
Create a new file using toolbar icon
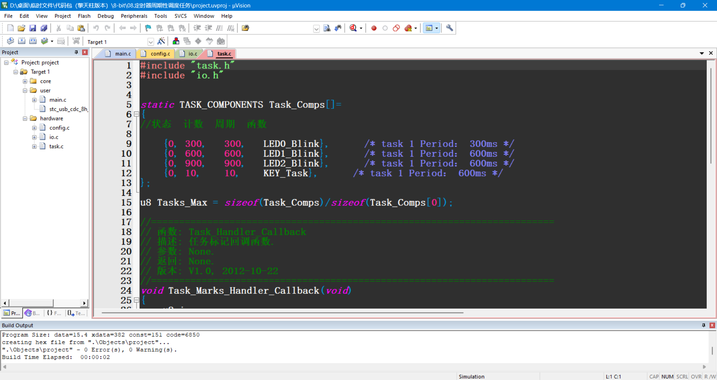click(x=10, y=28)
